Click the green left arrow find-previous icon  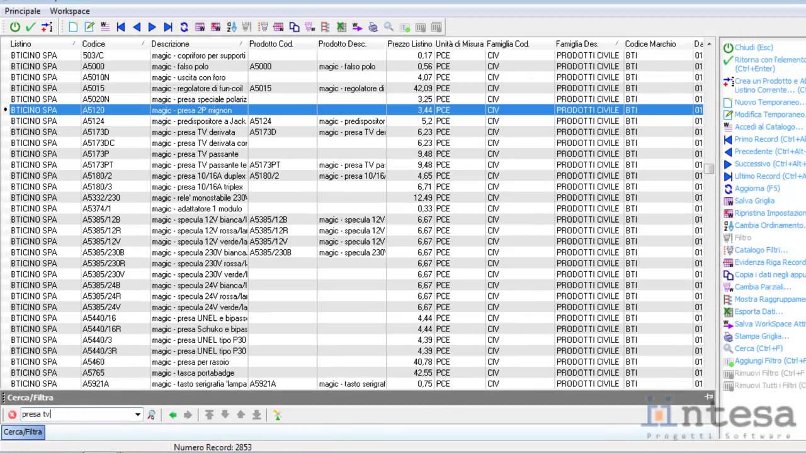pos(173,415)
